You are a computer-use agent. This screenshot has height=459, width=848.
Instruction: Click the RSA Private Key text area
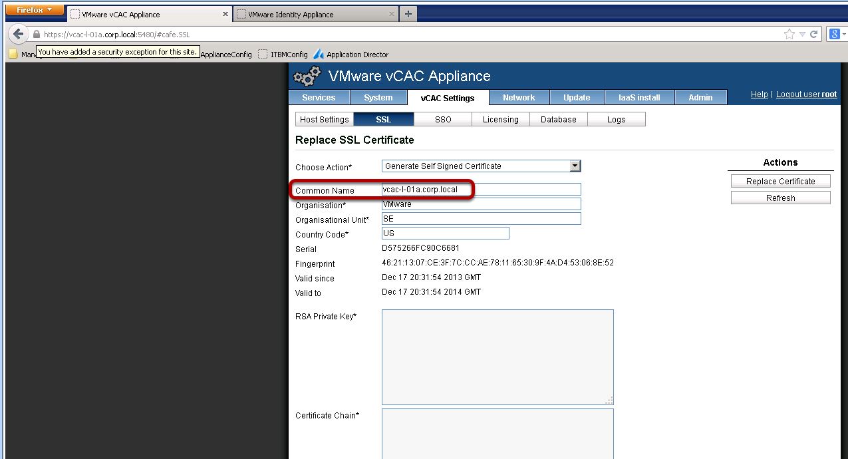click(x=497, y=357)
